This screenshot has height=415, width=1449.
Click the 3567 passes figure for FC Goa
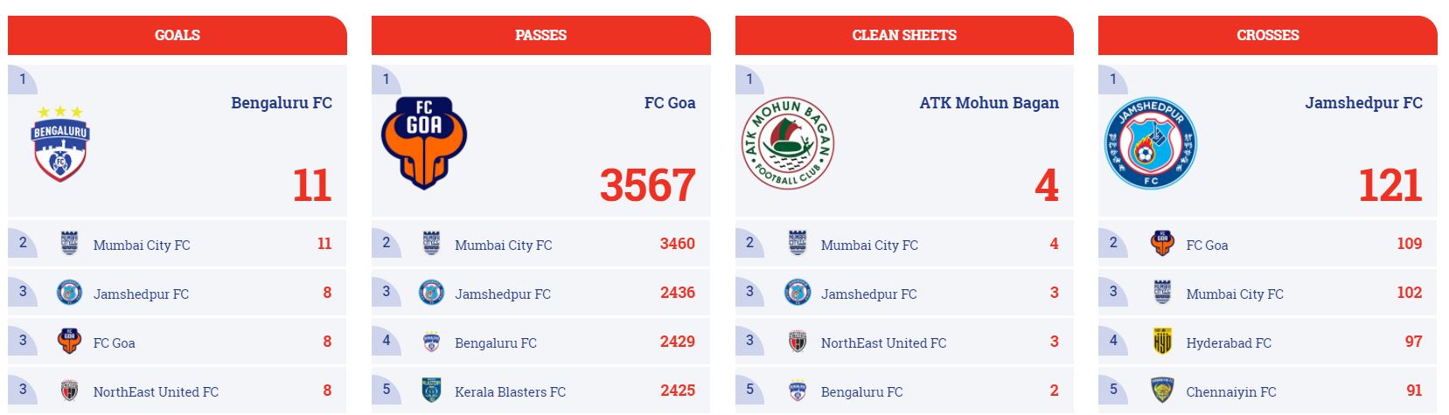coord(648,185)
